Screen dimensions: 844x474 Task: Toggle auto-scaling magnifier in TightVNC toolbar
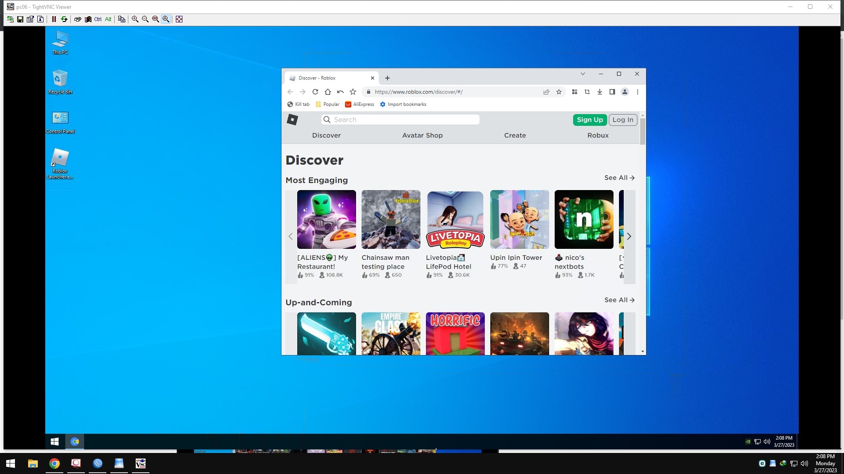[166, 19]
